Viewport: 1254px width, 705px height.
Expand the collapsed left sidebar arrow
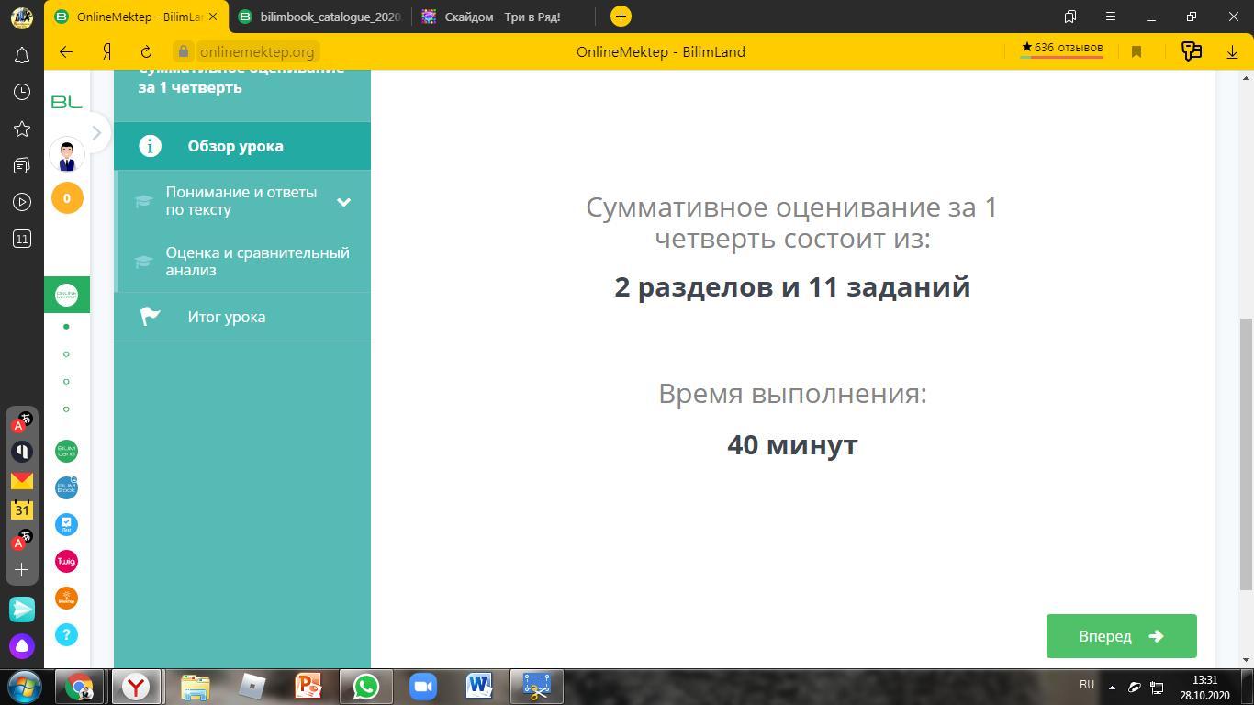click(x=96, y=133)
